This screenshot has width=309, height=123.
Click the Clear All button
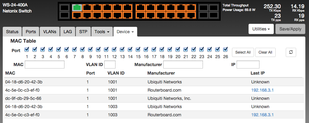pyautogui.click(x=265, y=52)
